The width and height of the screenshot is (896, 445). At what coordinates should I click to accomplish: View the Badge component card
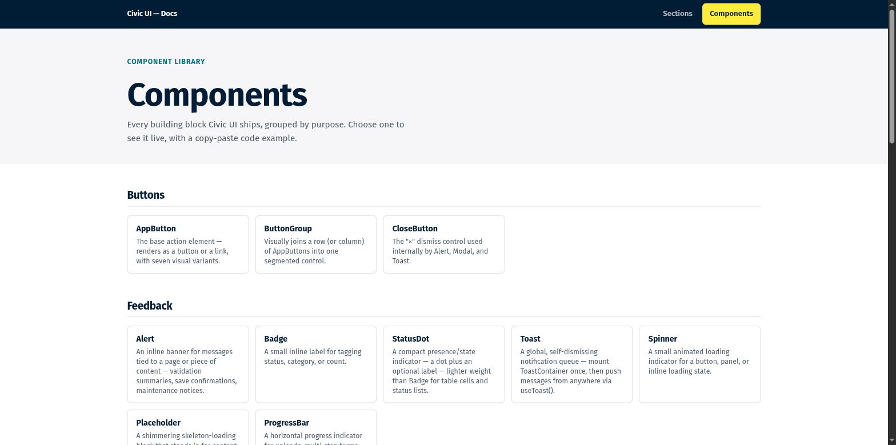pos(316,364)
